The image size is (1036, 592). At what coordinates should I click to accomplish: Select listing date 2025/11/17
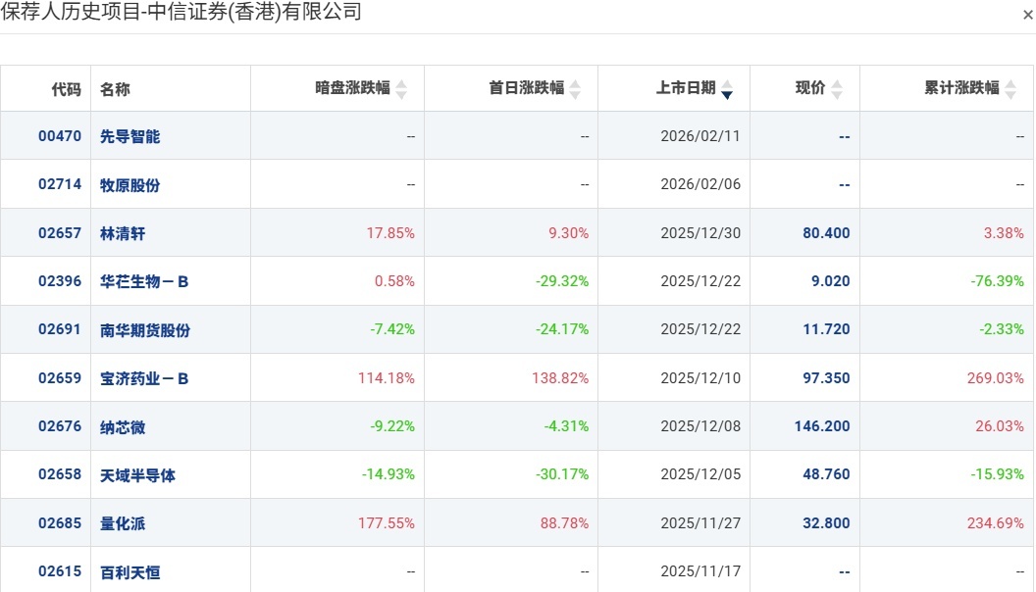700,571
